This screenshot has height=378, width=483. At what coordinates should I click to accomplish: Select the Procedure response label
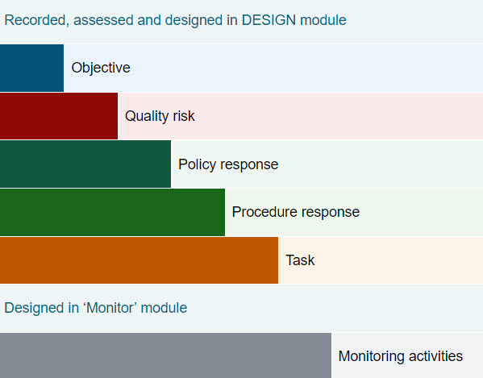click(296, 212)
